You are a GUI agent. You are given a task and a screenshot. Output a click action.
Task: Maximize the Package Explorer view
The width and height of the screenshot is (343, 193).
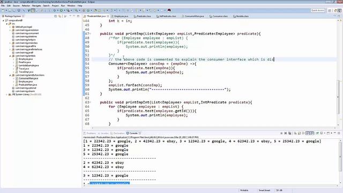(78, 16)
